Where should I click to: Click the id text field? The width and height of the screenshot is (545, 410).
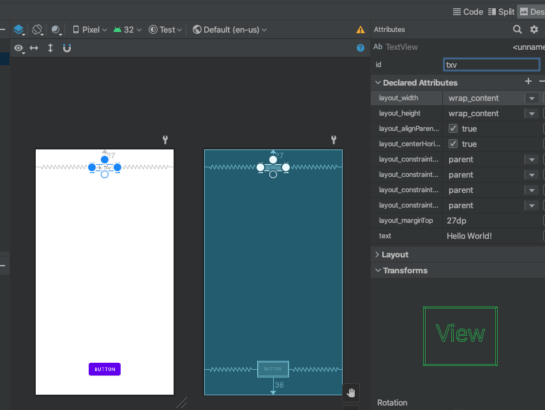(491, 65)
